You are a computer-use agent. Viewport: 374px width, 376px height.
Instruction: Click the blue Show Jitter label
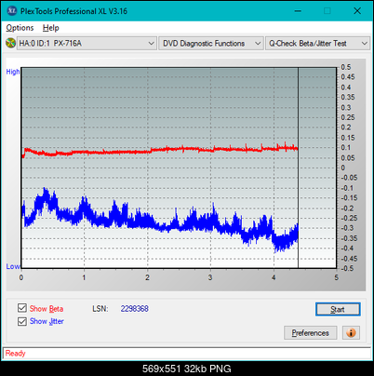(x=47, y=321)
